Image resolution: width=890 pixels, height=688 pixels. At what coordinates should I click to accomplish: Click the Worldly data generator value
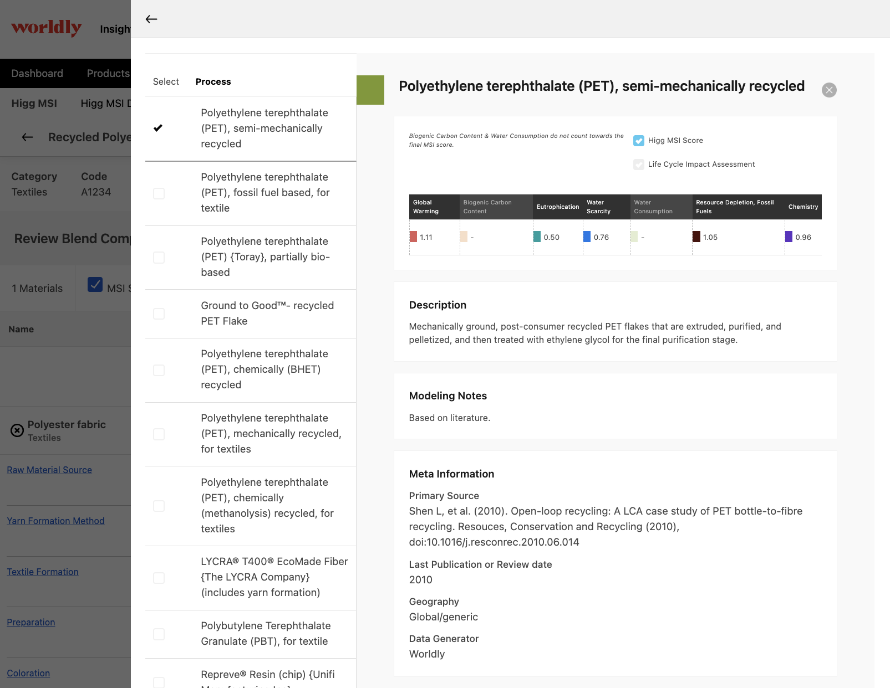(x=426, y=654)
